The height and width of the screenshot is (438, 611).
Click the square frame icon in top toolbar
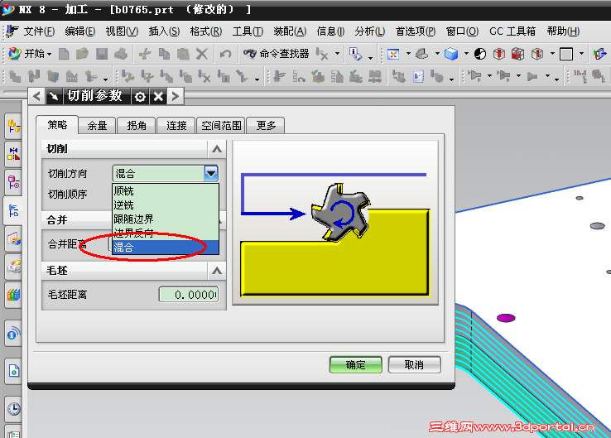(566, 54)
